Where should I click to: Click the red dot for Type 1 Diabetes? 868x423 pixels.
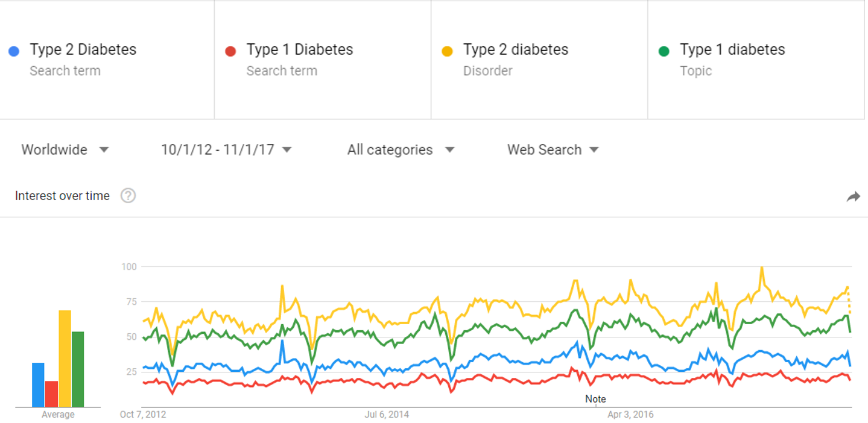click(x=230, y=51)
